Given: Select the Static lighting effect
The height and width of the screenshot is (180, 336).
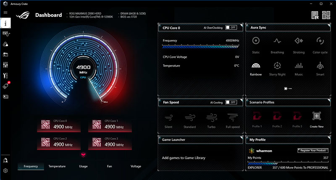Looking at the screenshot, I should click(256, 45).
